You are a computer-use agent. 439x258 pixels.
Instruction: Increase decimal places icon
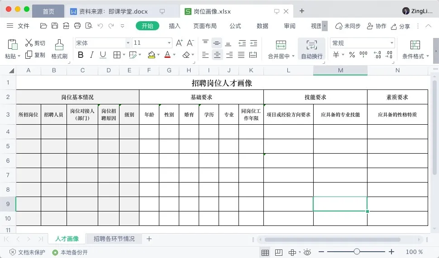377,55
